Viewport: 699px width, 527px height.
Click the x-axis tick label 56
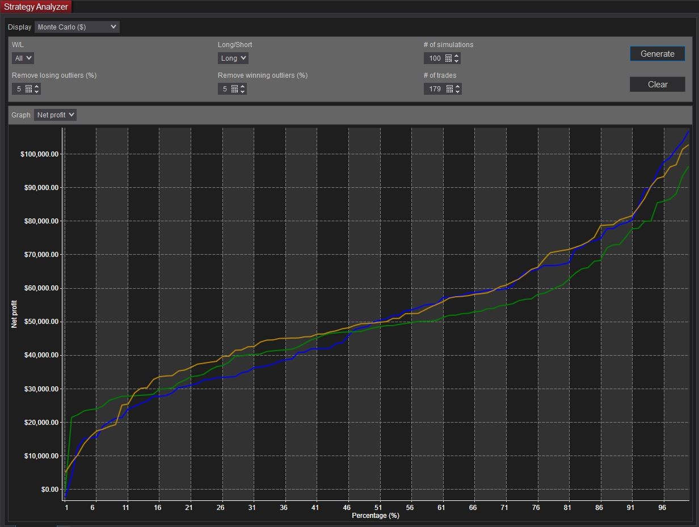(410, 508)
